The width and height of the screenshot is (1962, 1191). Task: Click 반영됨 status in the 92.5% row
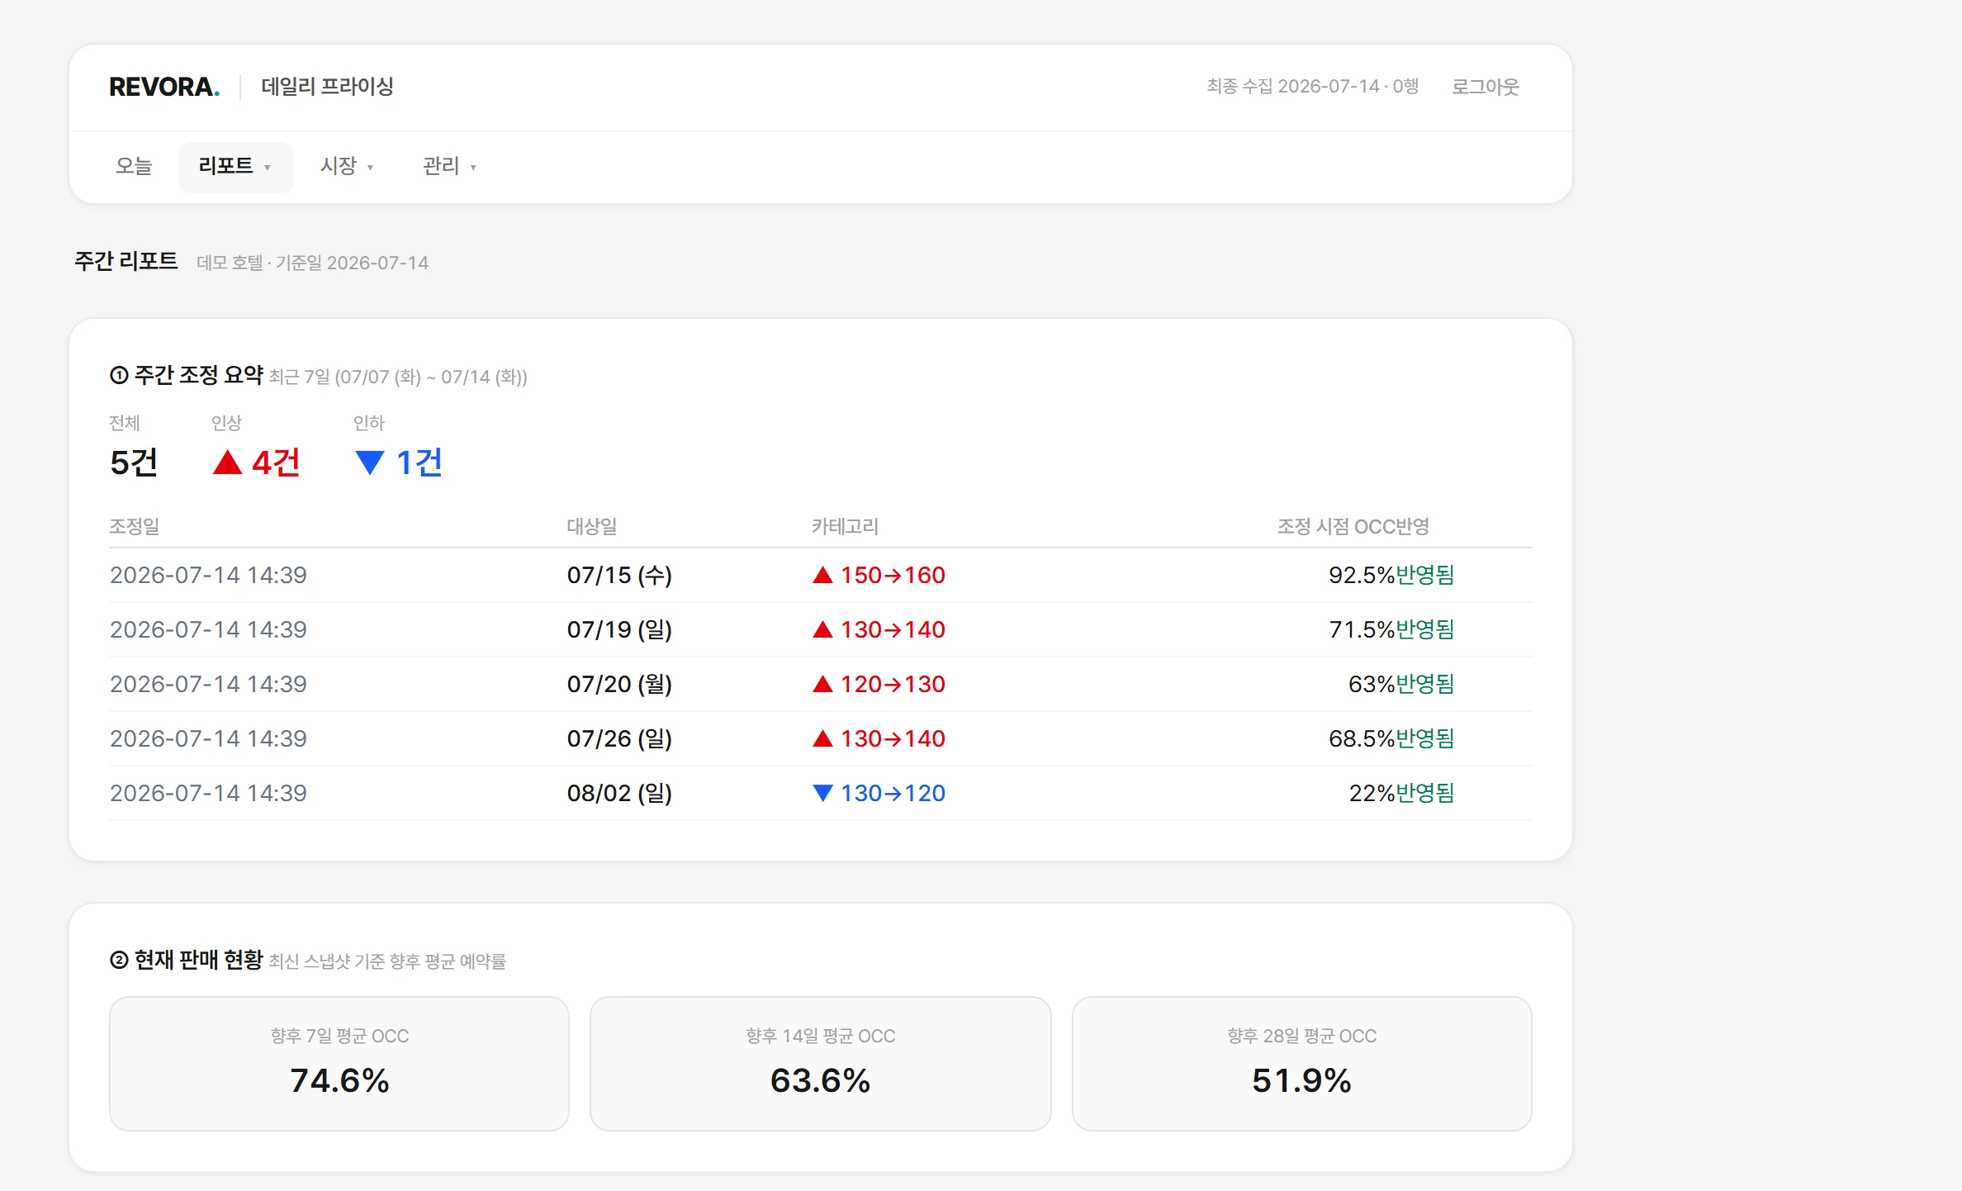[1425, 575]
